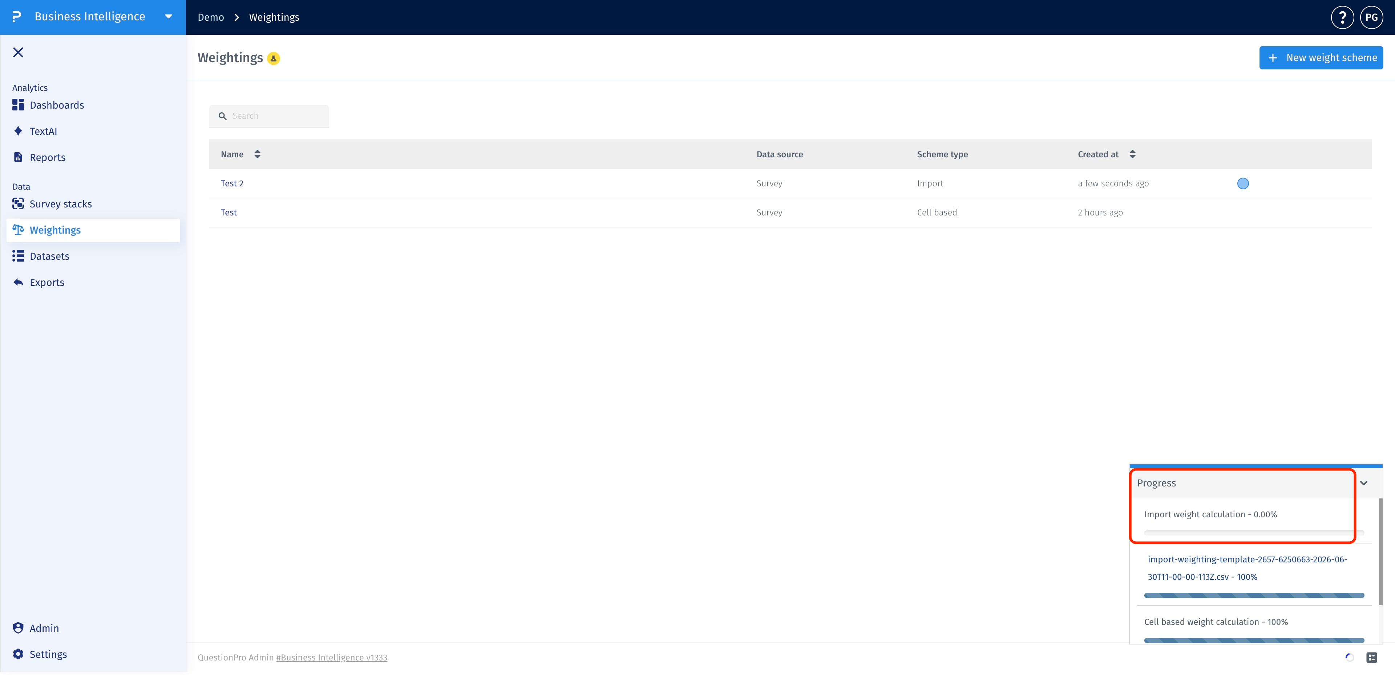Click the Demo breadcrumb link
The height and width of the screenshot is (675, 1395).
(211, 17)
